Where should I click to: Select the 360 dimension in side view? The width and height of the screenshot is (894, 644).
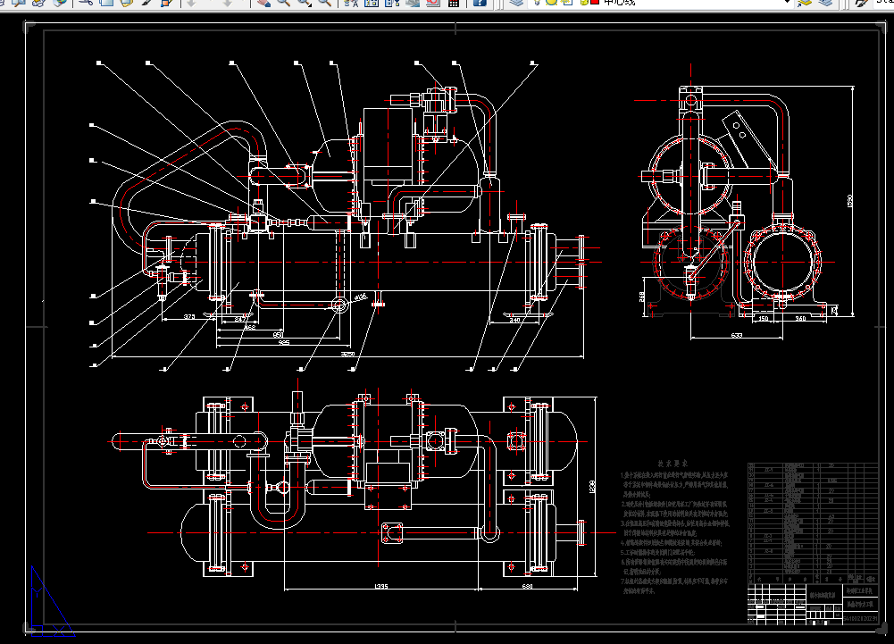tap(800, 318)
